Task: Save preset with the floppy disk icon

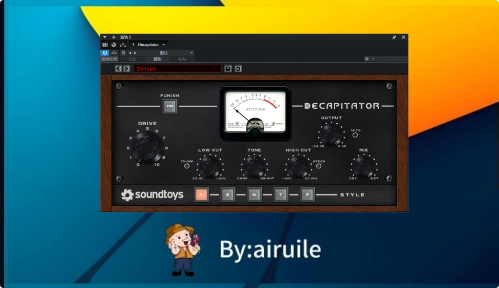Action: pyautogui.click(x=228, y=68)
